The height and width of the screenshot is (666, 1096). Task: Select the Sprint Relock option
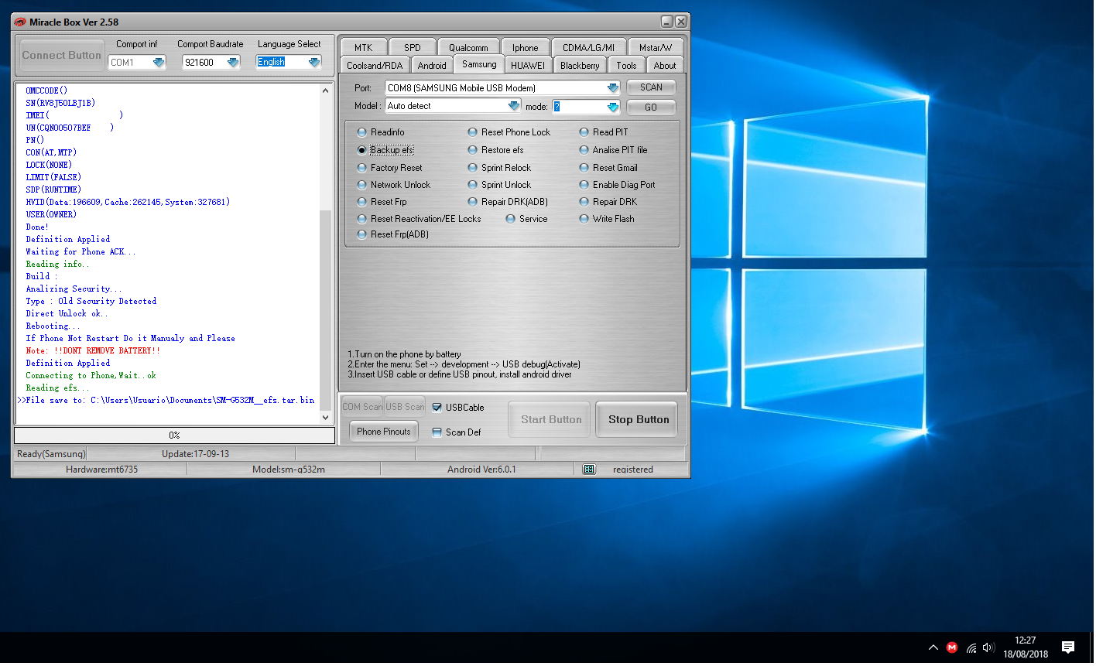pyautogui.click(x=500, y=168)
